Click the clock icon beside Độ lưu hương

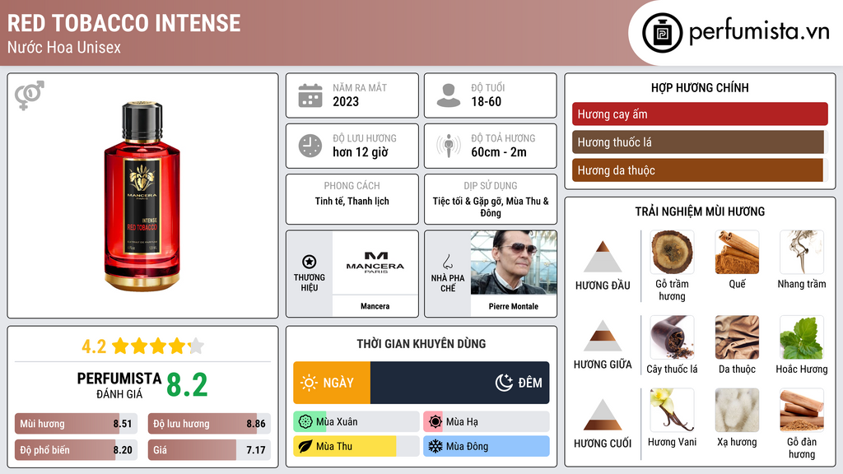click(310, 146)
